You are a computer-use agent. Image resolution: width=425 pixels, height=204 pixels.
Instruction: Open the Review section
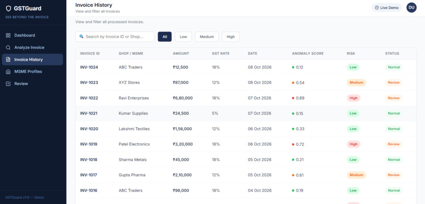coord(33,84)
